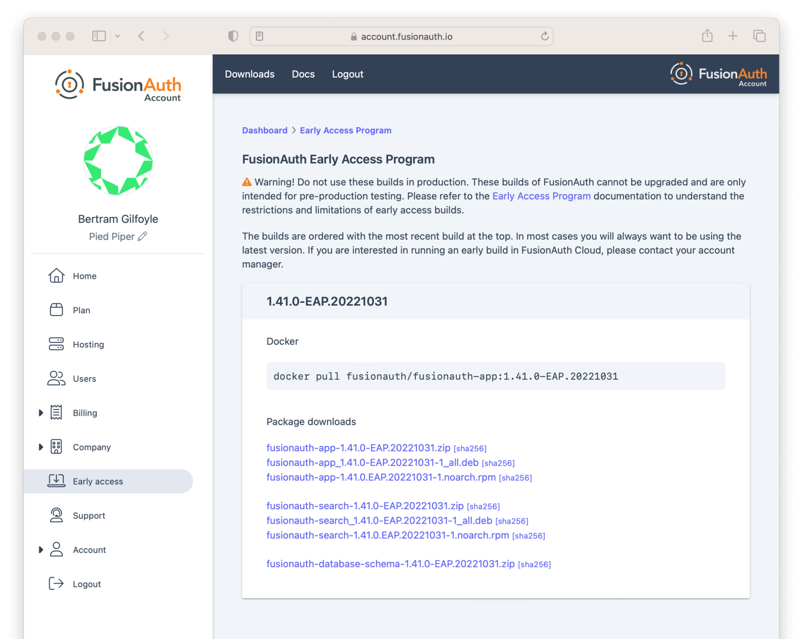The image size is (803, 639).
Task: Show tab overview icon in Safari
Action: point(759,36)
